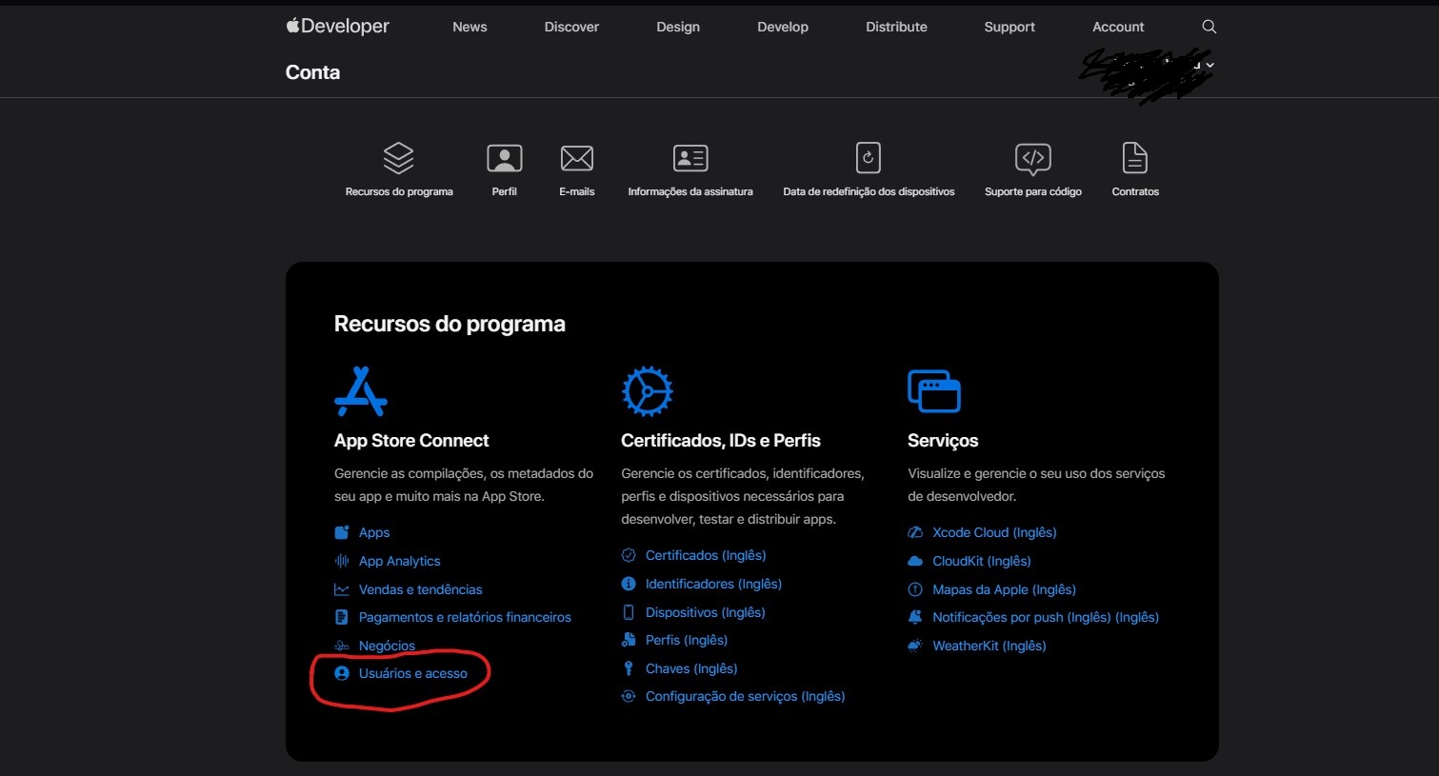Open the Perfil person icon
The width and height of the screenshot is (1439, 776).
pyautogui.click(x=504, y=158)
